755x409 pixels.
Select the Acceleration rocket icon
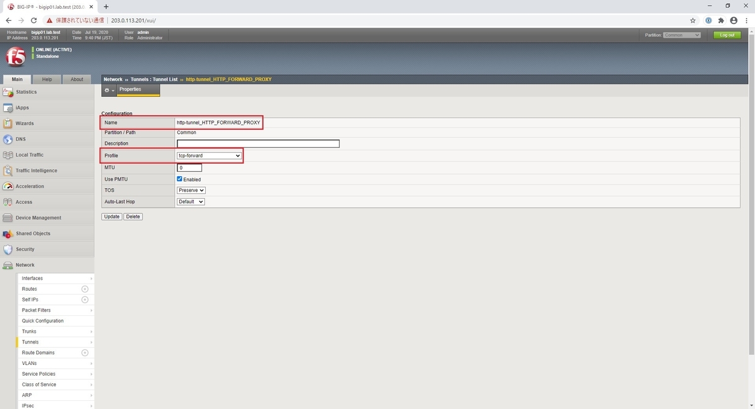9,186
